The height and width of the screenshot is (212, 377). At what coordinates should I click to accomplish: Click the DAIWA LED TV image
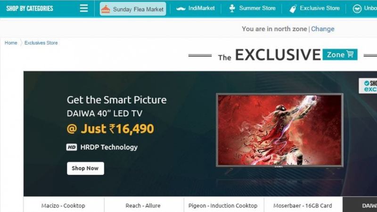pos(279,130)
